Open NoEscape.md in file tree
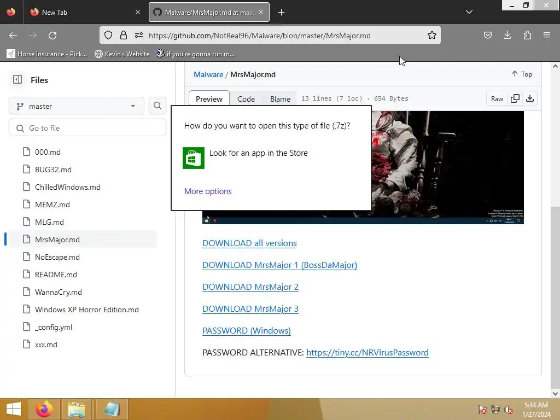 tap(57, 257)
